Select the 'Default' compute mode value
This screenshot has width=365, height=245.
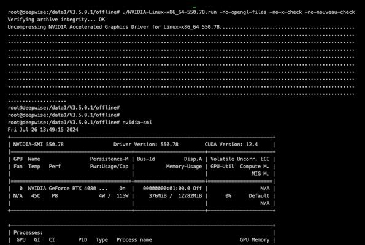click(x=259, y=196)
